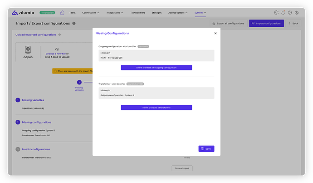Click Select or create an outgoing configuration
Viewport: 313px width, 183px height.
(156, 68)
